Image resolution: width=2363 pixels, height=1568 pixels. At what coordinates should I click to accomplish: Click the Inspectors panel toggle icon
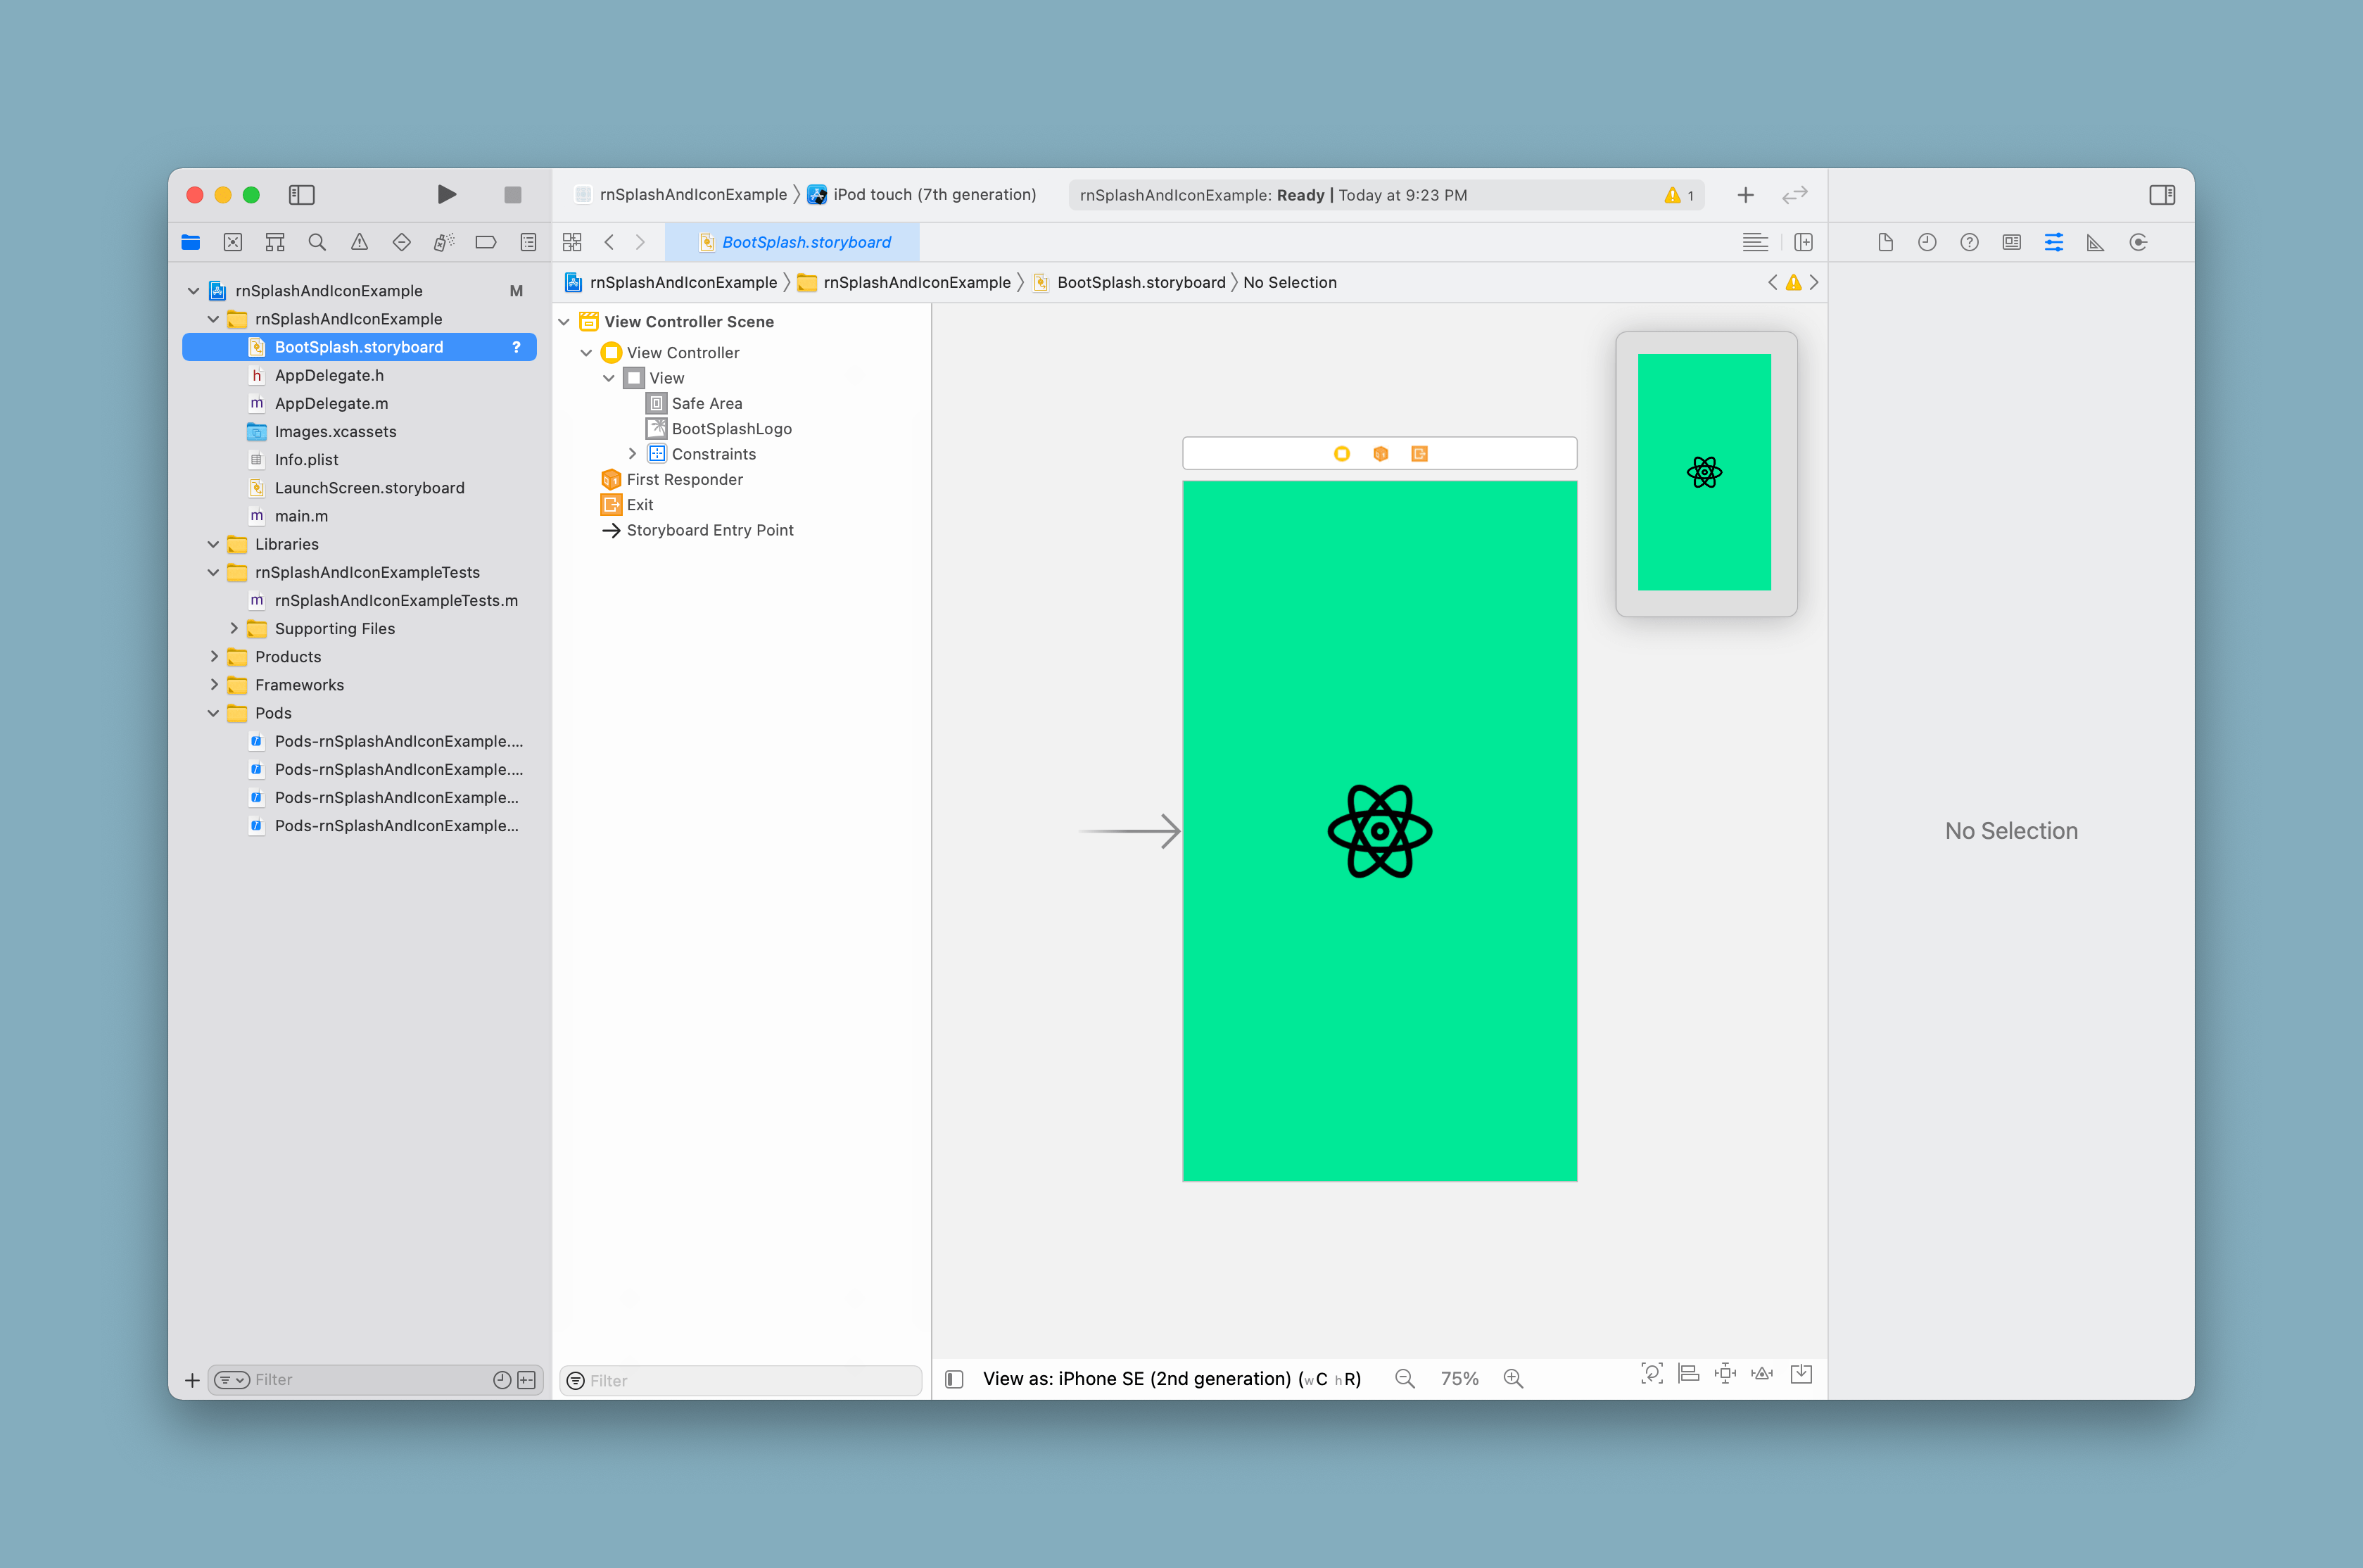coord(2157,194)
